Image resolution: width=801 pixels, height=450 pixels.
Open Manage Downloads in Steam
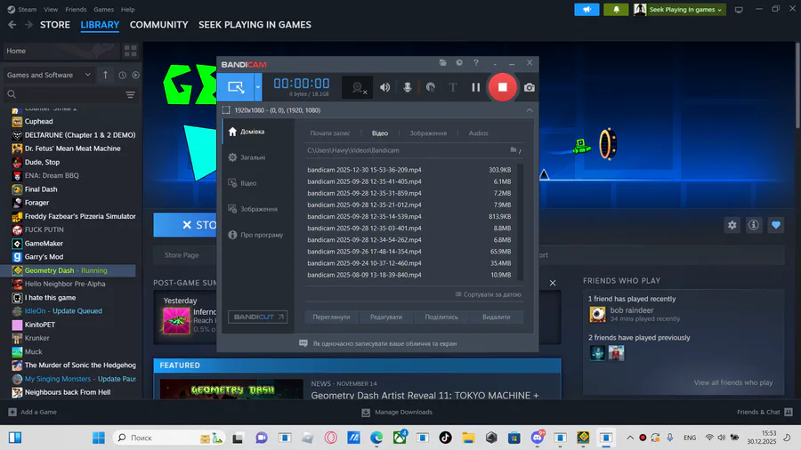pos(397,413)
